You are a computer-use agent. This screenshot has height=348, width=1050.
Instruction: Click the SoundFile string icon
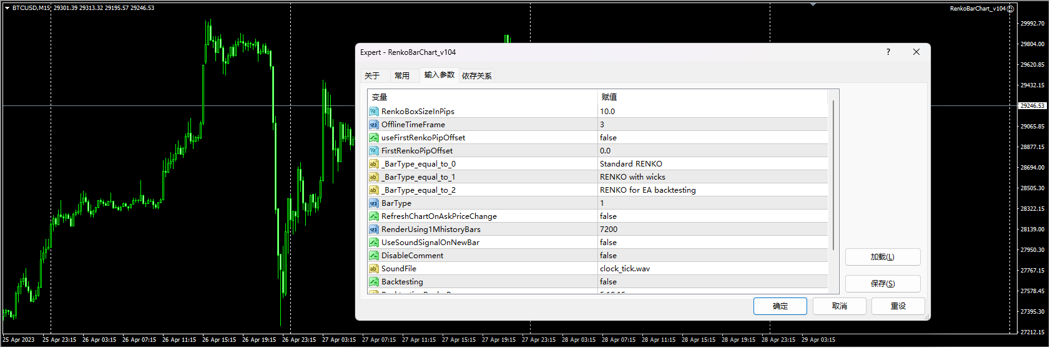(373, 269)
